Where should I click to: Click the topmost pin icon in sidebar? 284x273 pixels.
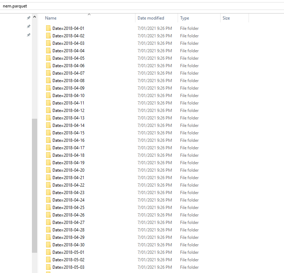pos(29,18)
